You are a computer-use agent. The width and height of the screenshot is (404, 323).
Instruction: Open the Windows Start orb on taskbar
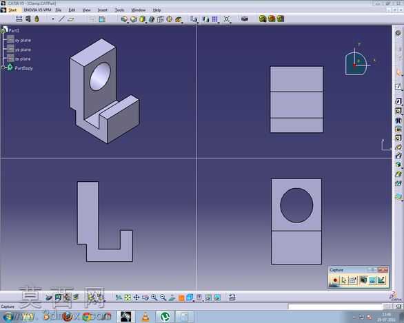8,317
